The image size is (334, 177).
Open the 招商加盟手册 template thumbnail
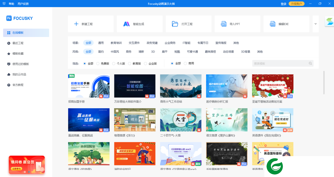(x=89, y=86)
